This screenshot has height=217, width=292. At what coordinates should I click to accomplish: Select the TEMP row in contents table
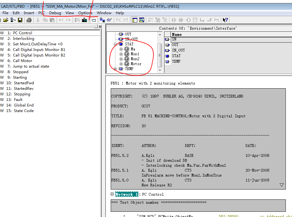(x=228, y=61)
